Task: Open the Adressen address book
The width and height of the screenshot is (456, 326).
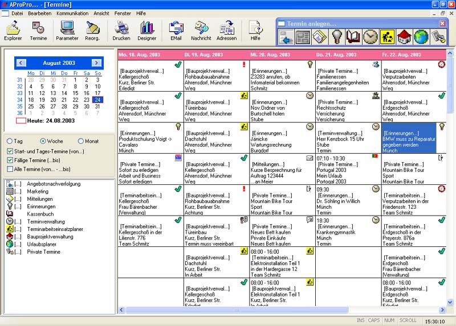Action: tap(226, 31)
